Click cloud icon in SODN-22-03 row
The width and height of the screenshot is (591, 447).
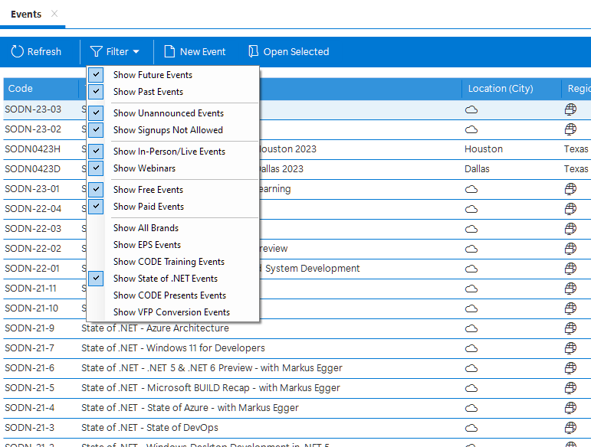tap(471, 229)
